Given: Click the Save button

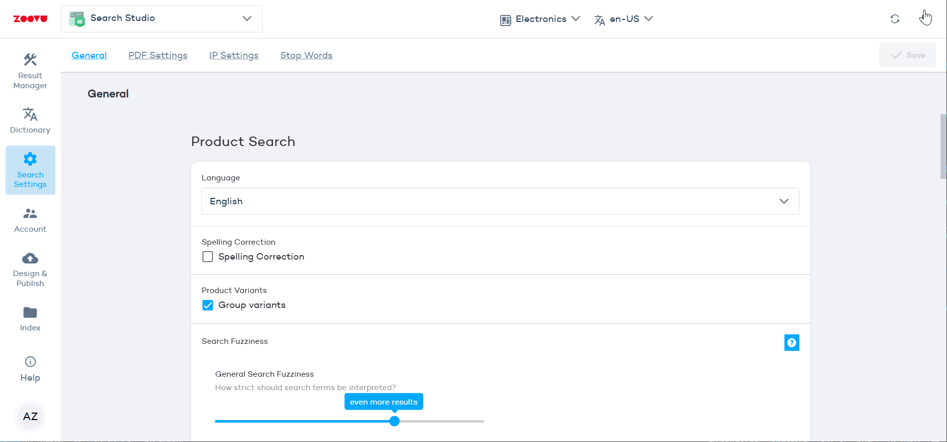Looking at the screenshot, I should [907, 55].
